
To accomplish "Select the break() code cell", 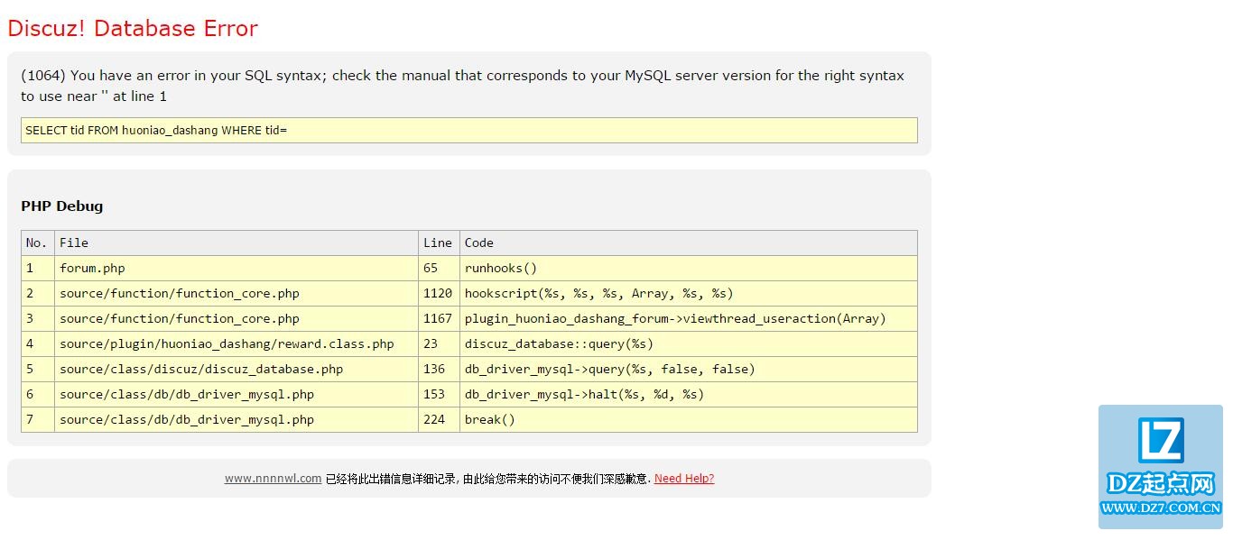I will coord(689,419).
